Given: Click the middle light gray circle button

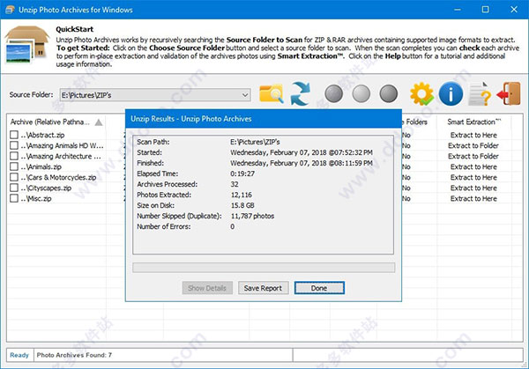Looking at the screenshot, I should click(361, 93).
